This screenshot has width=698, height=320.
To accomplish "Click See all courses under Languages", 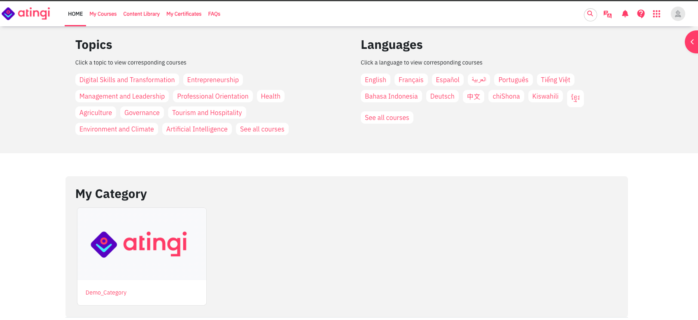I will (387, 117).
